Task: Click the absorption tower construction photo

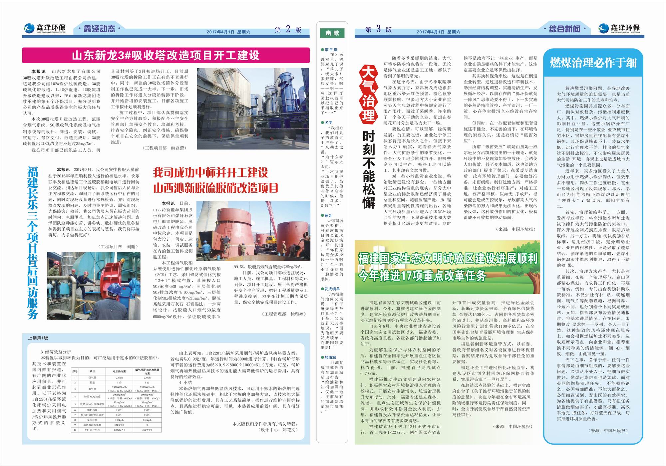Action: click(253, 109)
